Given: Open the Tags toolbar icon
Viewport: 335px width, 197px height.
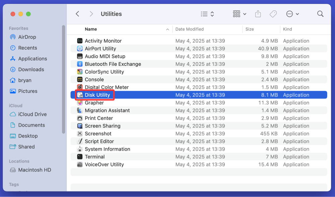Looking at the screenshot, I should click(273, 14).
